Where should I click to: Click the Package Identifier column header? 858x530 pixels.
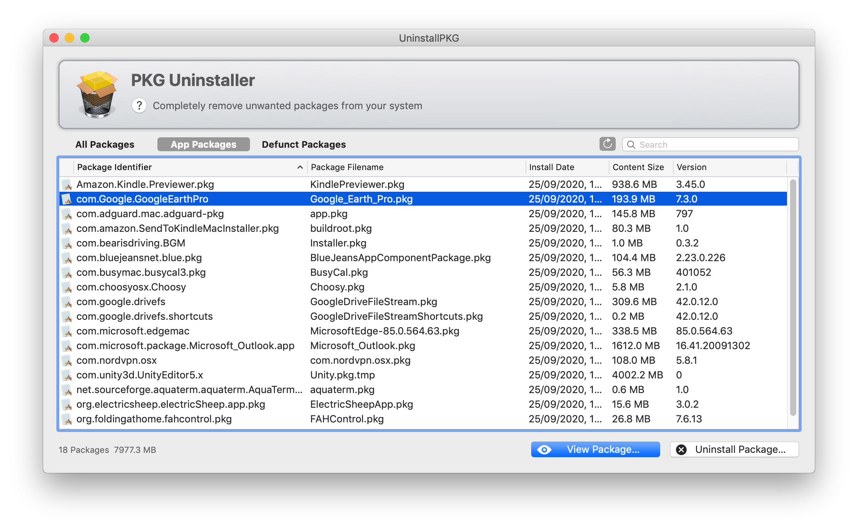[184, 167]
